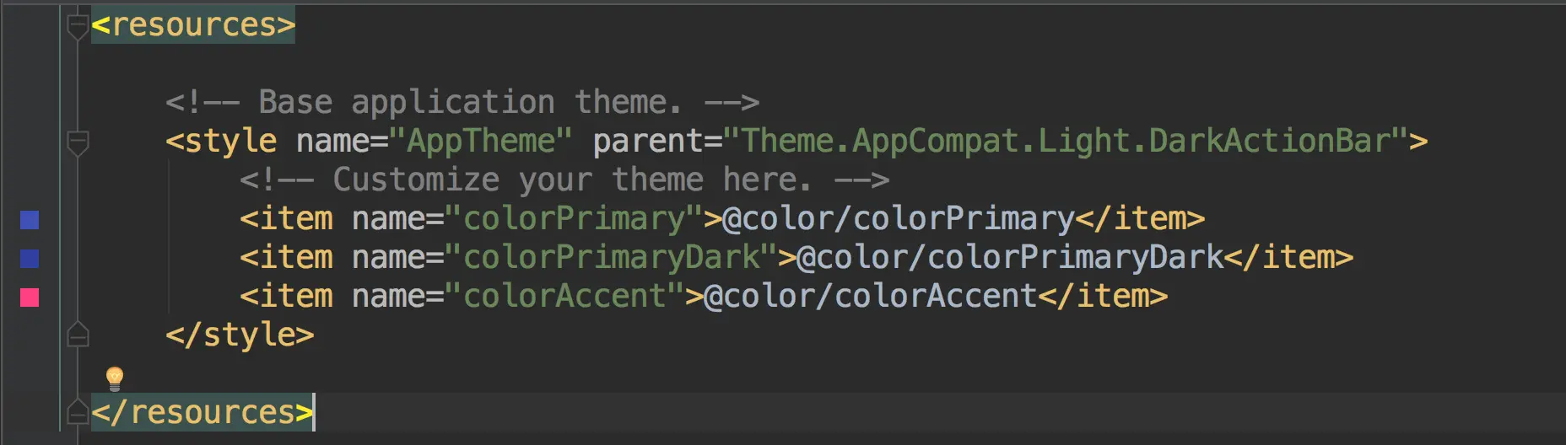Click the fold end marker beside closing style tag

tap(78, 335)
